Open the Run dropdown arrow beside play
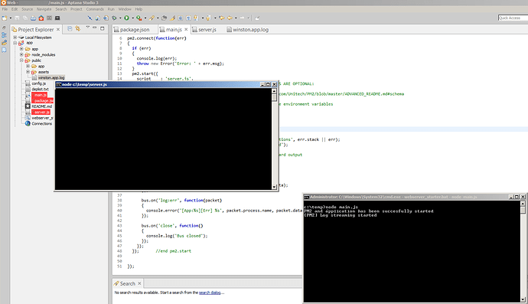528x304 pixels. point(132,18)
